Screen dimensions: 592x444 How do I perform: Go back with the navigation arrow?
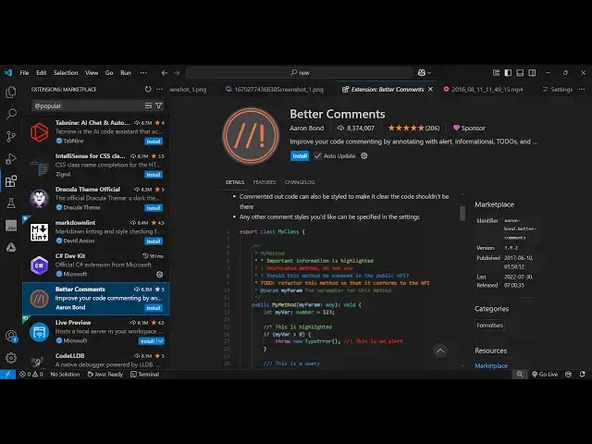pos(165,73)
